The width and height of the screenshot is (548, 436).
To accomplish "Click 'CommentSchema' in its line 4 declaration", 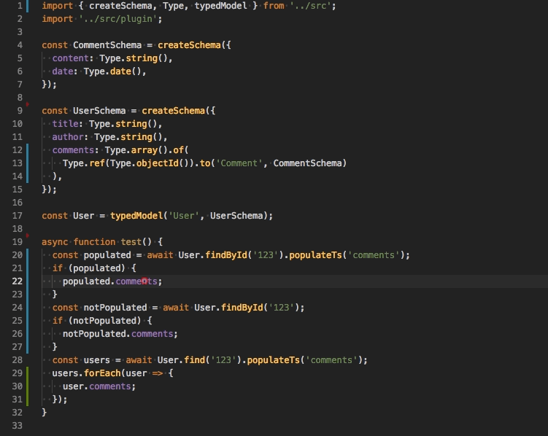I will (x=107, y=45).
